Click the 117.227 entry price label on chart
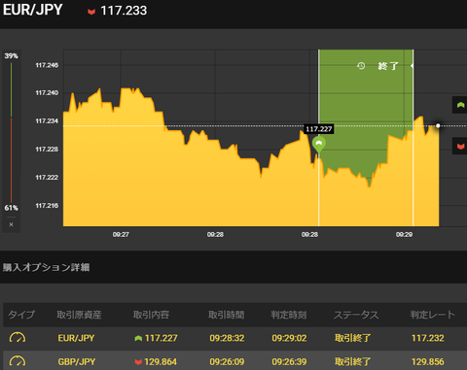467x370 pixels. click(319, 129)
